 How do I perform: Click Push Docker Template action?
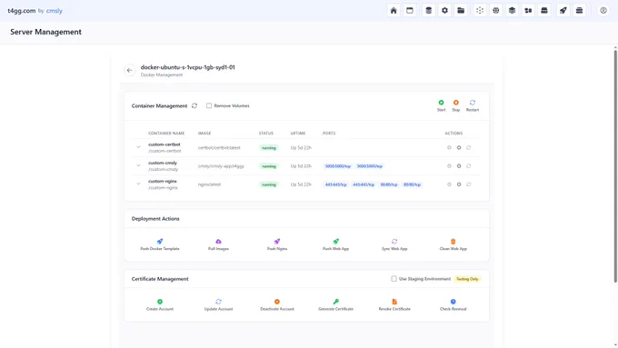pyautogui.click(x=160, y=244)
